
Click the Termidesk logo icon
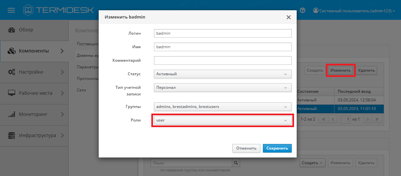coord(28,10)
